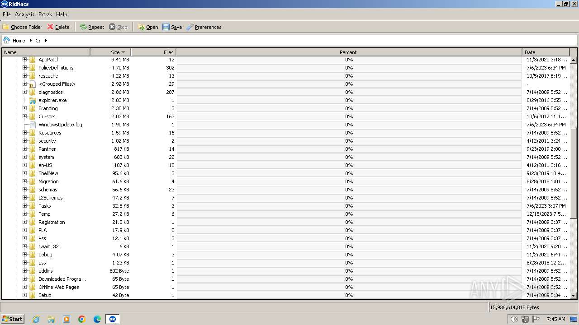Sort by the Percent column header
Image resolution: width=579 pixels, height=325 pixels.
coord(349,52)
